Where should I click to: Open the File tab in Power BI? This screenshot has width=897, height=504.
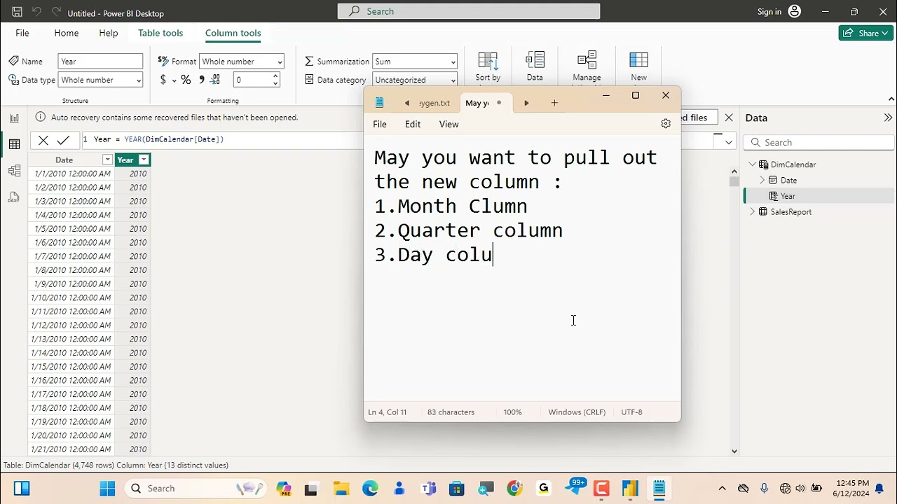[22, 33]
